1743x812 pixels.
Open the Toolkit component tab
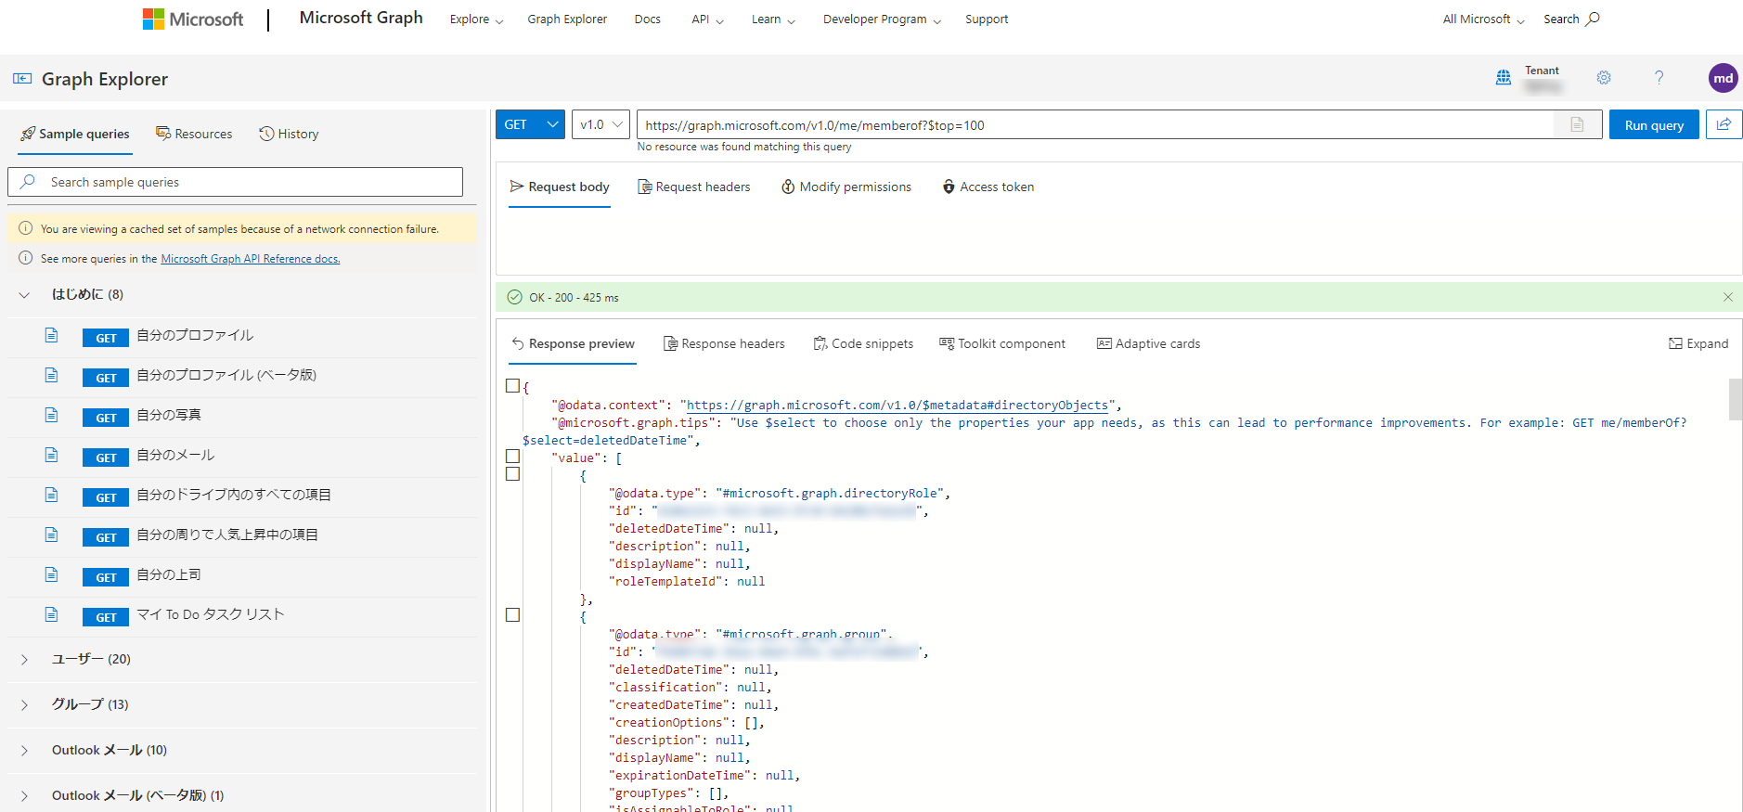point(1002,343)
